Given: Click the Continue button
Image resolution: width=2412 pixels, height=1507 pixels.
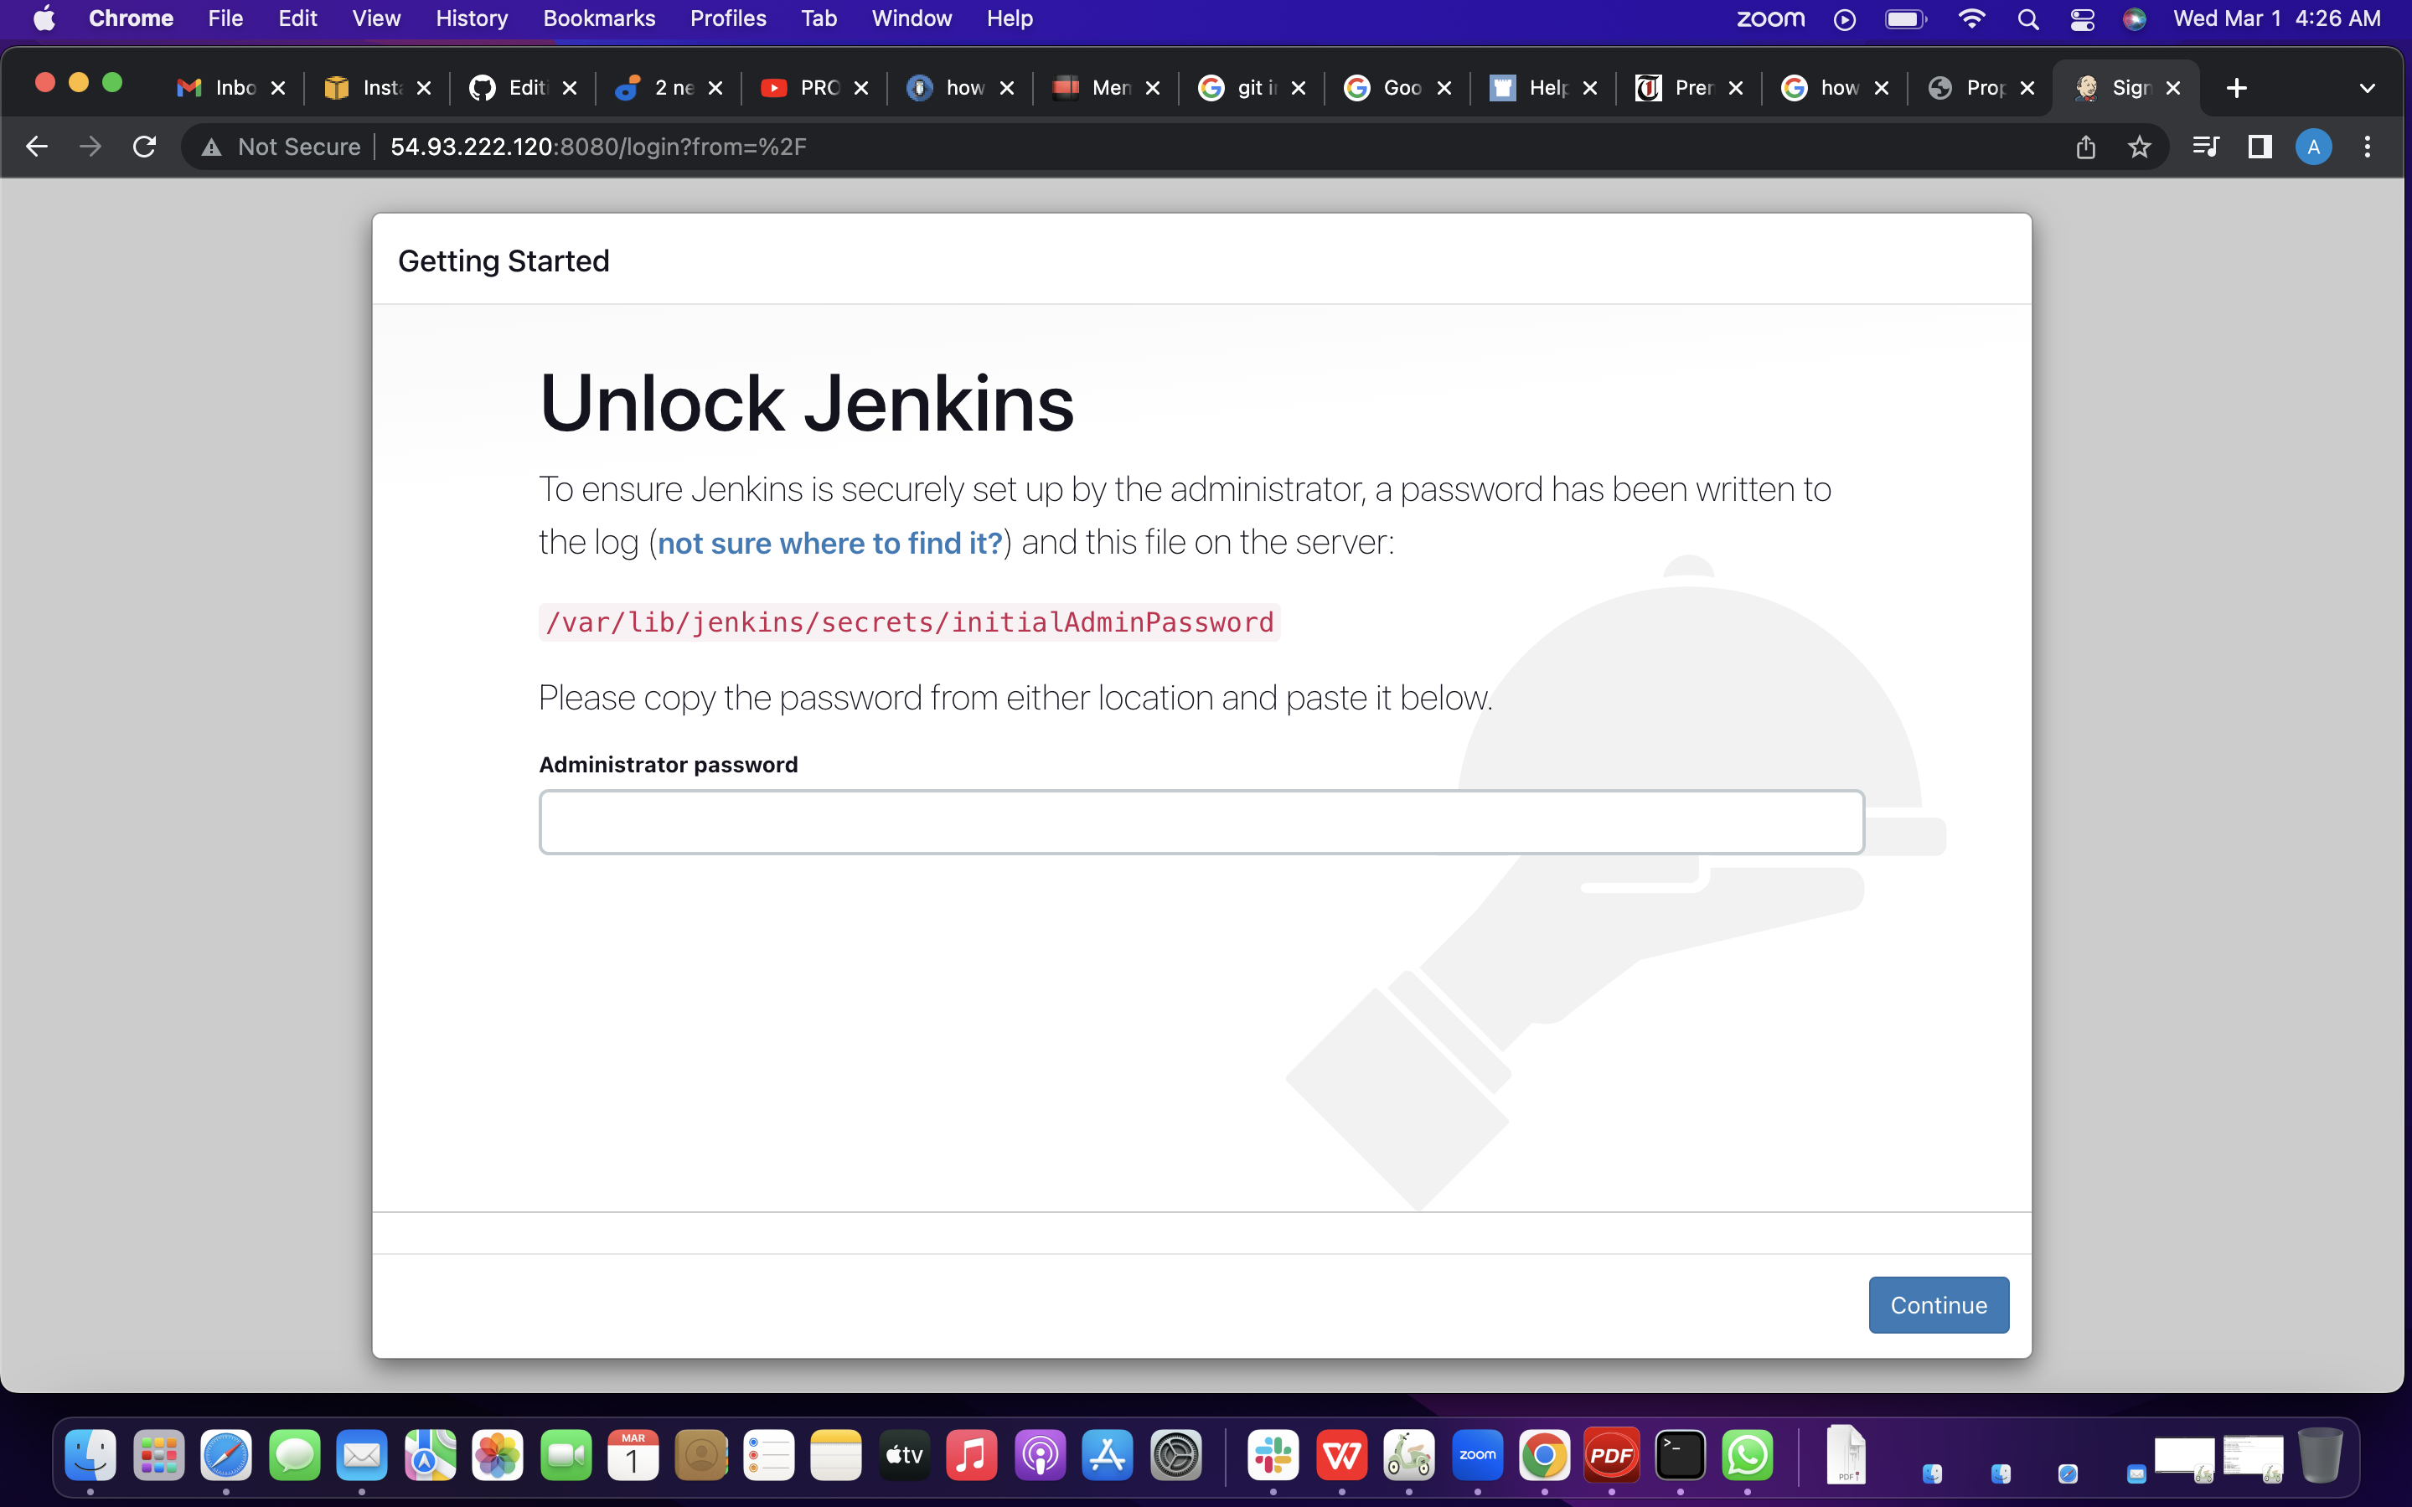Looking at the screenshot, I should (1938, 1304).
